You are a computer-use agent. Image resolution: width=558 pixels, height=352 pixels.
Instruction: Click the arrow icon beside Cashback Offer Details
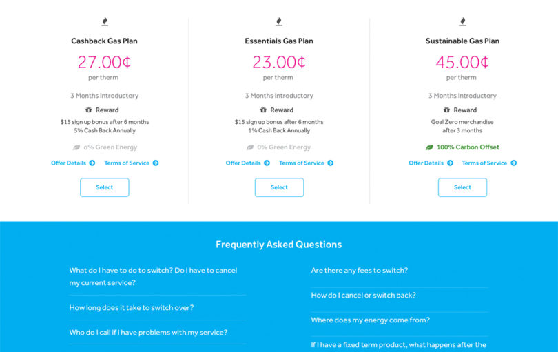[x=92, y=163]
